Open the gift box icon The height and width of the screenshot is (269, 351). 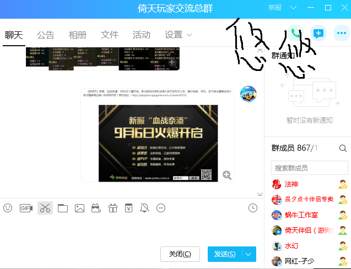[112, 208]
